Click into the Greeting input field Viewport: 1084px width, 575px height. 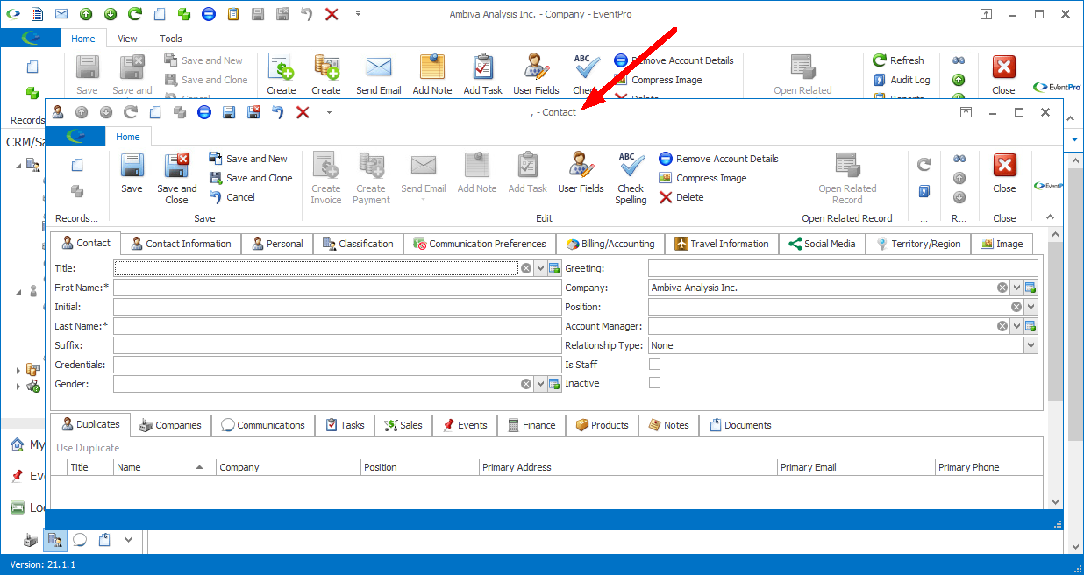coord(843,268)
